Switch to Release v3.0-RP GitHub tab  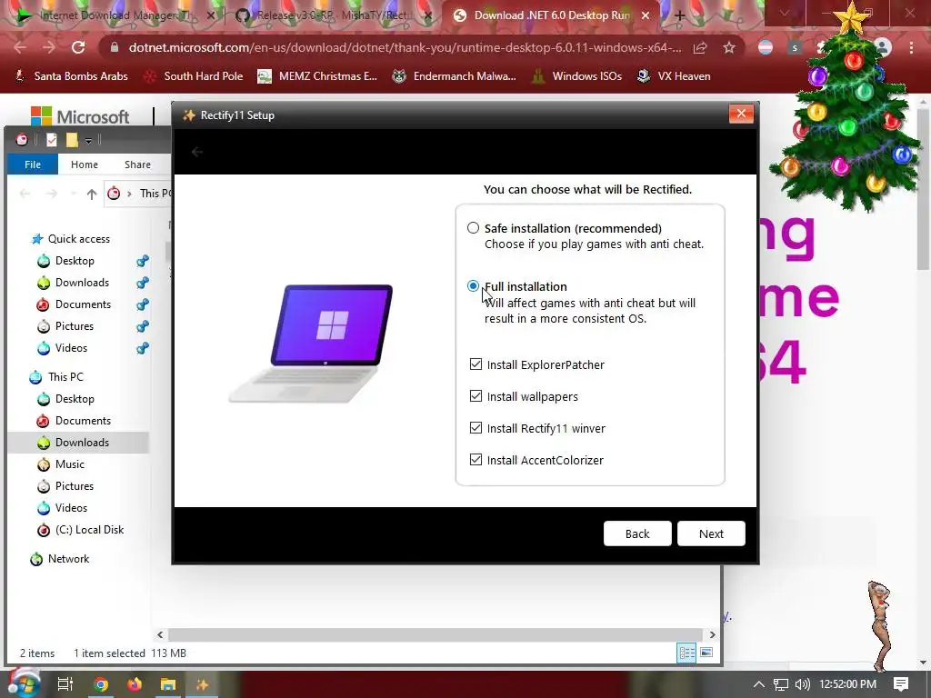tap(333, 15)
